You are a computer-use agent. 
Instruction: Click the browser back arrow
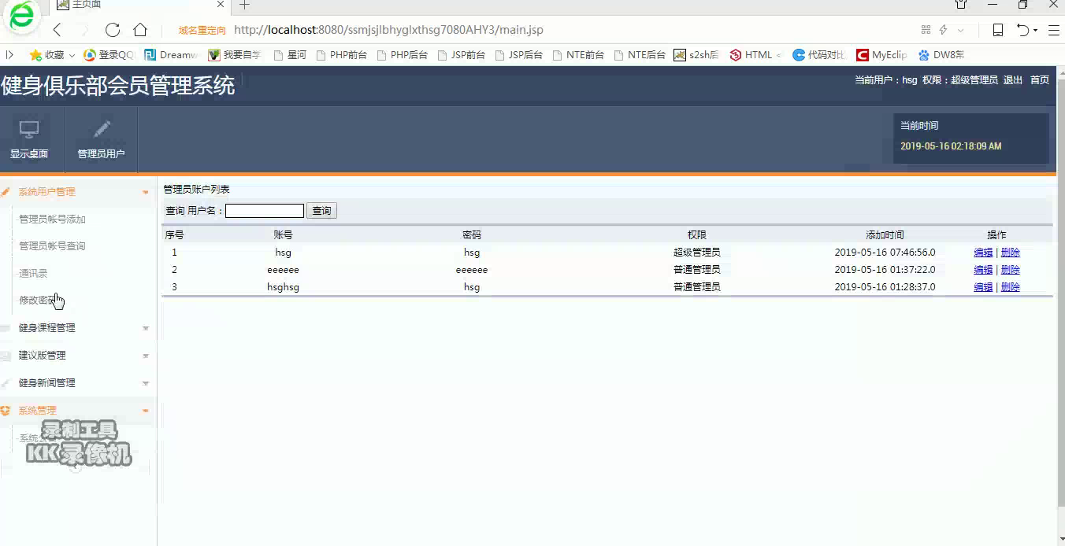click(57, 30)
